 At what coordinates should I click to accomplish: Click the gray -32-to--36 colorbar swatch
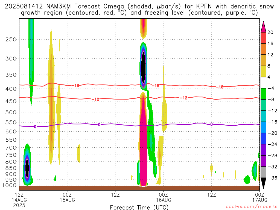click(x=263, y=172)
